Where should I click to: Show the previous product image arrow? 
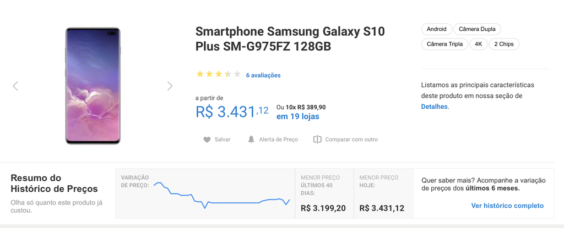[15, 86]
